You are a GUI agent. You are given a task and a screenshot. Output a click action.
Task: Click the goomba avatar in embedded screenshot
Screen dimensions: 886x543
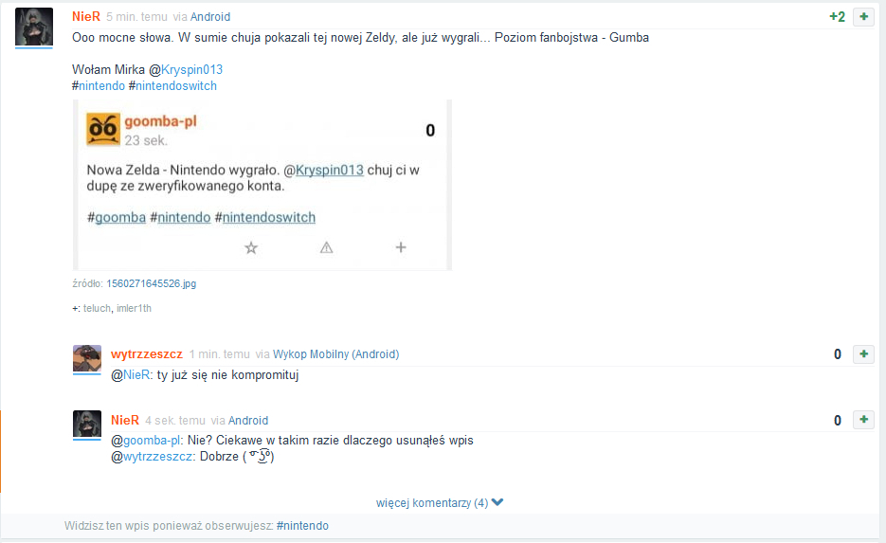103,130
